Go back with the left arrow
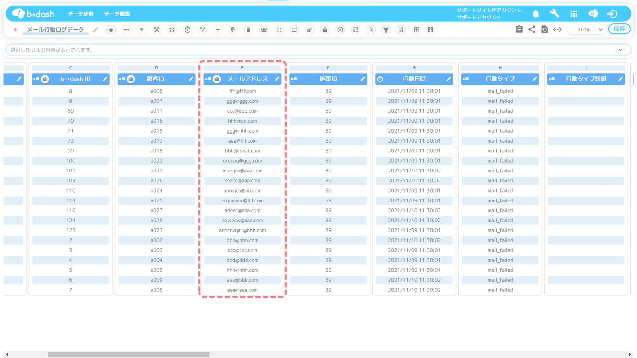 pyautogui.click(x=16, y=30)
